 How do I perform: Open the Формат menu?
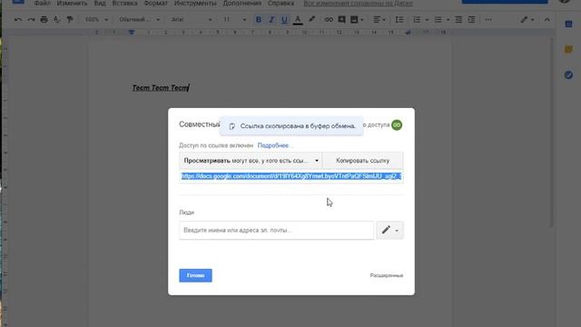tap(155, 4)
